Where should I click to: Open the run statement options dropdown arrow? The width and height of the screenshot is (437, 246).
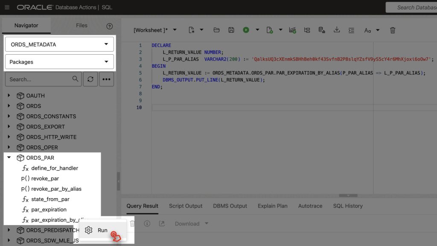click(x=257, y=29)
